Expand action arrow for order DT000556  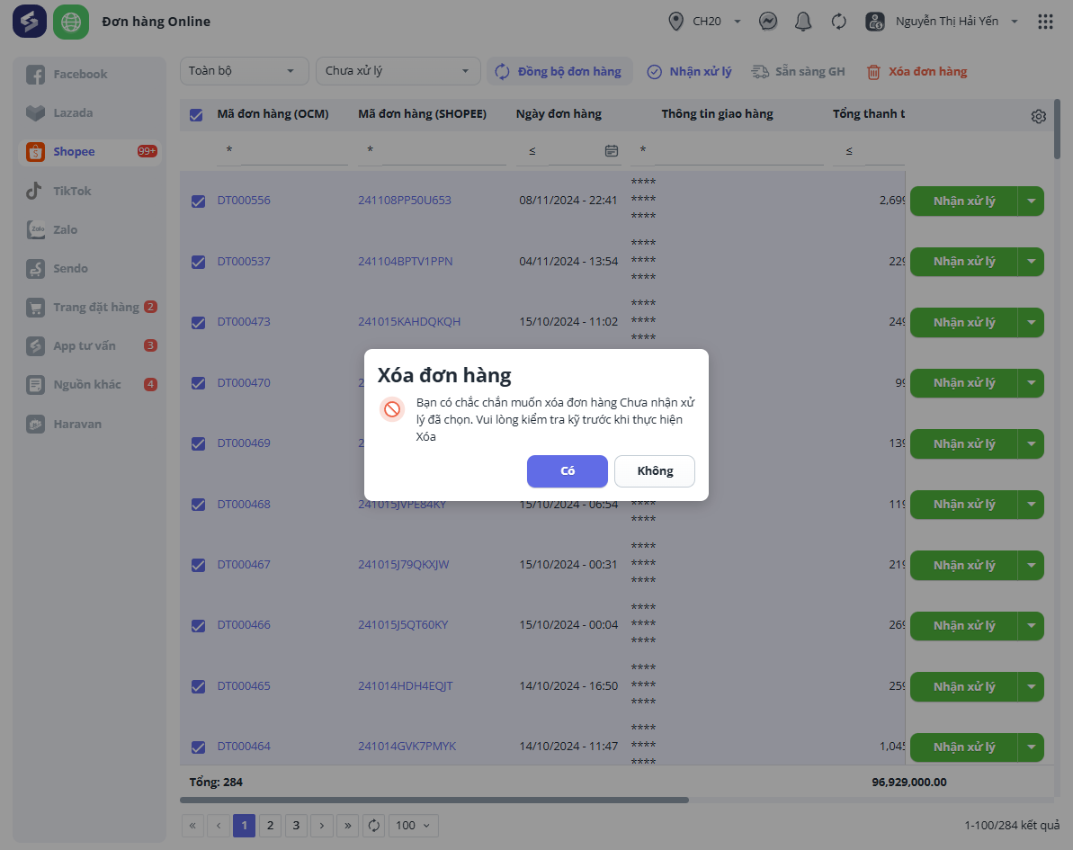(1031, 201)
